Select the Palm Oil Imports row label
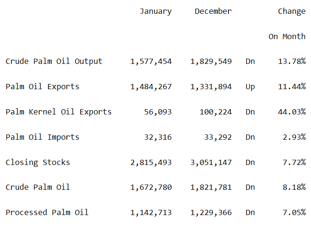Image resolution: width=311 pixels, height=227 pixels. (42, 137)
